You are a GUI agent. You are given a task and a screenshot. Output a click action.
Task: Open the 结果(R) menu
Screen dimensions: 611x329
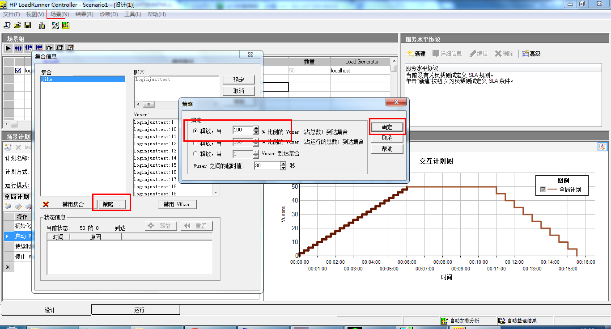point(84,14)
